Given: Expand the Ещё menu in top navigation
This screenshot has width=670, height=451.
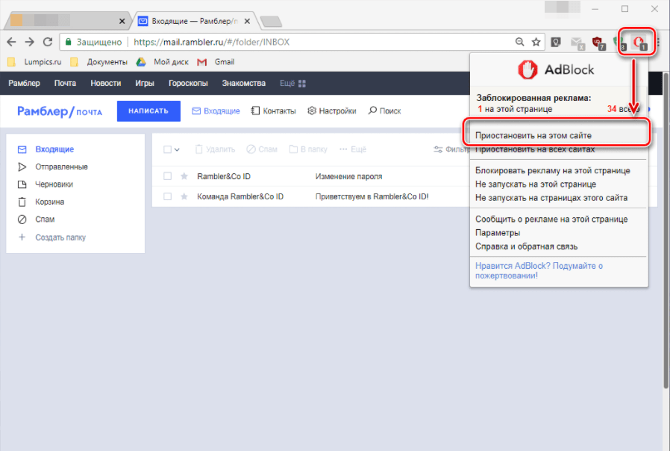Looking at the screenshot, I should pos(292,83).
